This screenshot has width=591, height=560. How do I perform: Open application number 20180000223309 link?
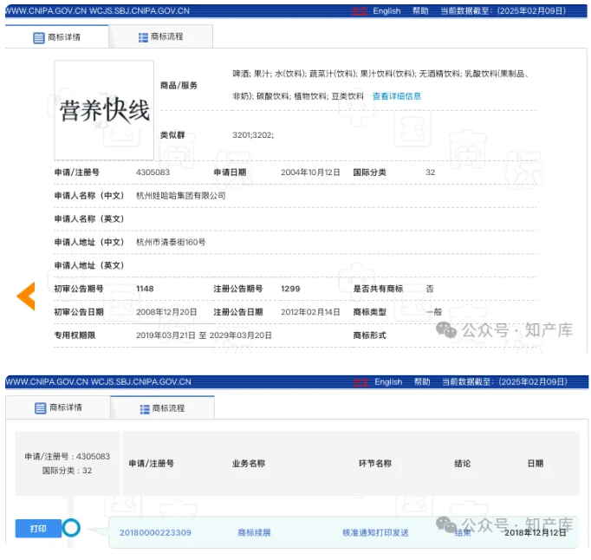coord(155,532)
